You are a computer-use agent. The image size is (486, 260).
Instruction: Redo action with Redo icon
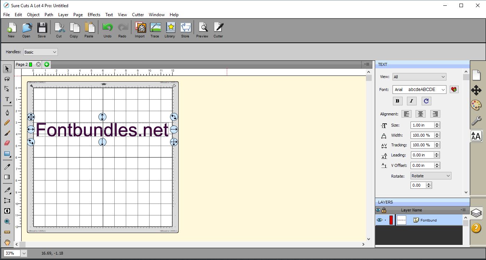pyautogui.click(x=122, y=30)
